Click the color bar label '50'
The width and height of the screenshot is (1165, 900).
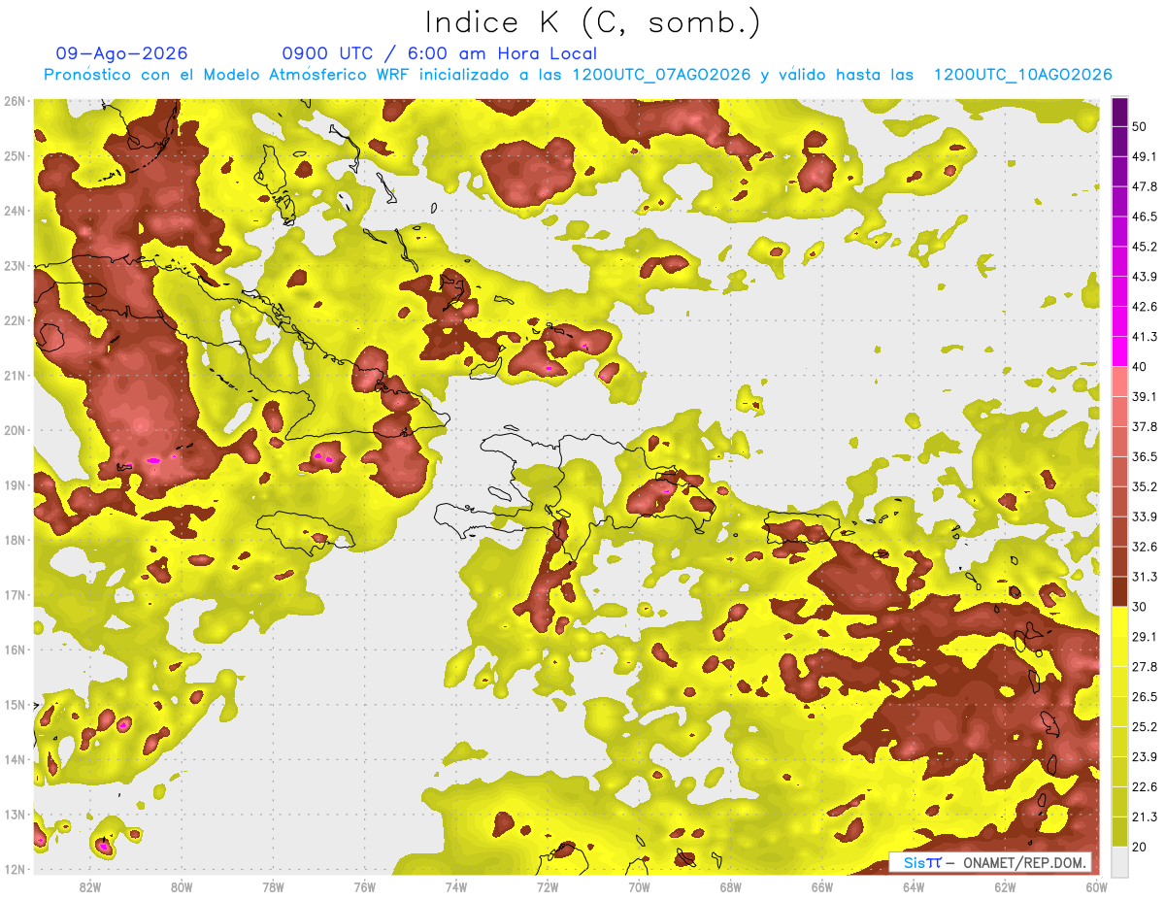(x=1140, y=127)
